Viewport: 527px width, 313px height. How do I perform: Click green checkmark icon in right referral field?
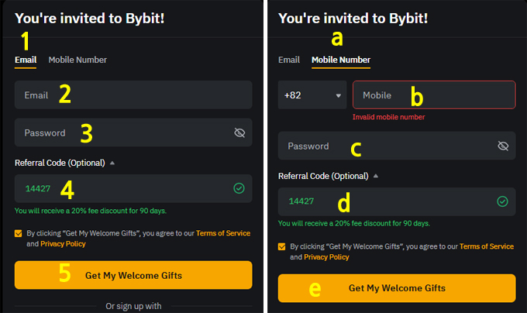pos(502,201)
